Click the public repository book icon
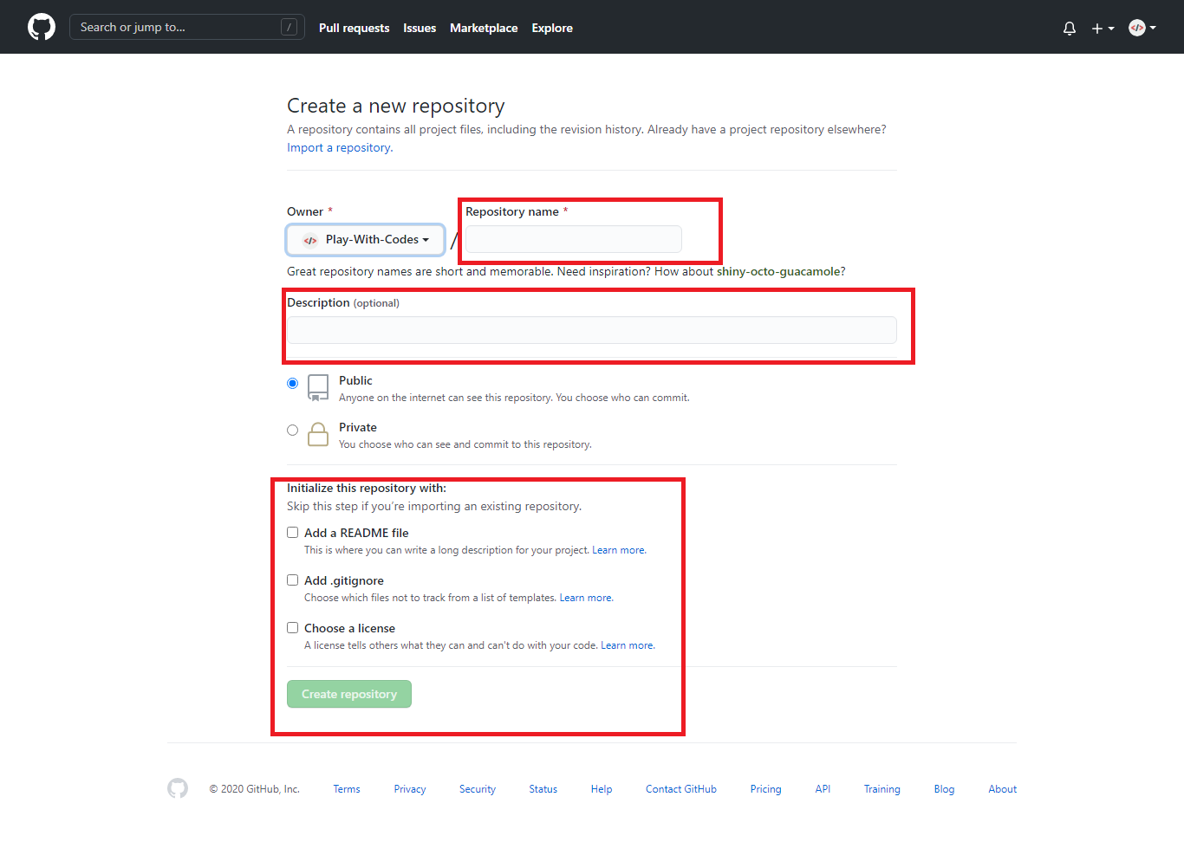 point(318,387)
